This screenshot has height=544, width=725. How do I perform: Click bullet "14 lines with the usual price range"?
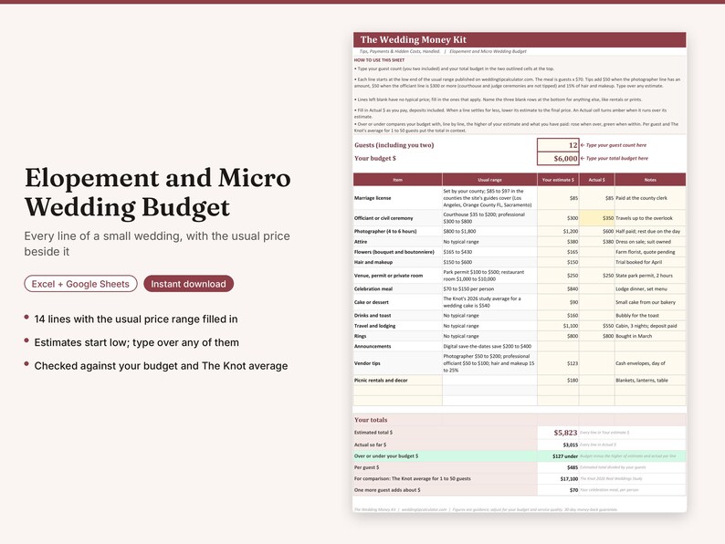coord(136,319)
